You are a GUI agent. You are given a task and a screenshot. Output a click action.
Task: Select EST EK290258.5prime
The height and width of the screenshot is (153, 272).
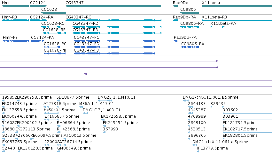(18, 101)
